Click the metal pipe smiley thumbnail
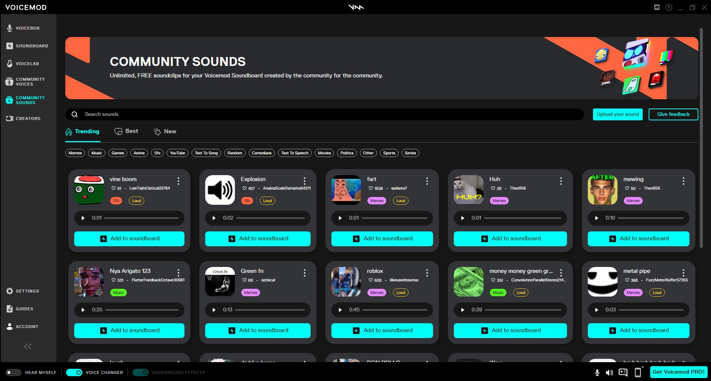Viewport: 711px width, 381px height. pos(603,282)
